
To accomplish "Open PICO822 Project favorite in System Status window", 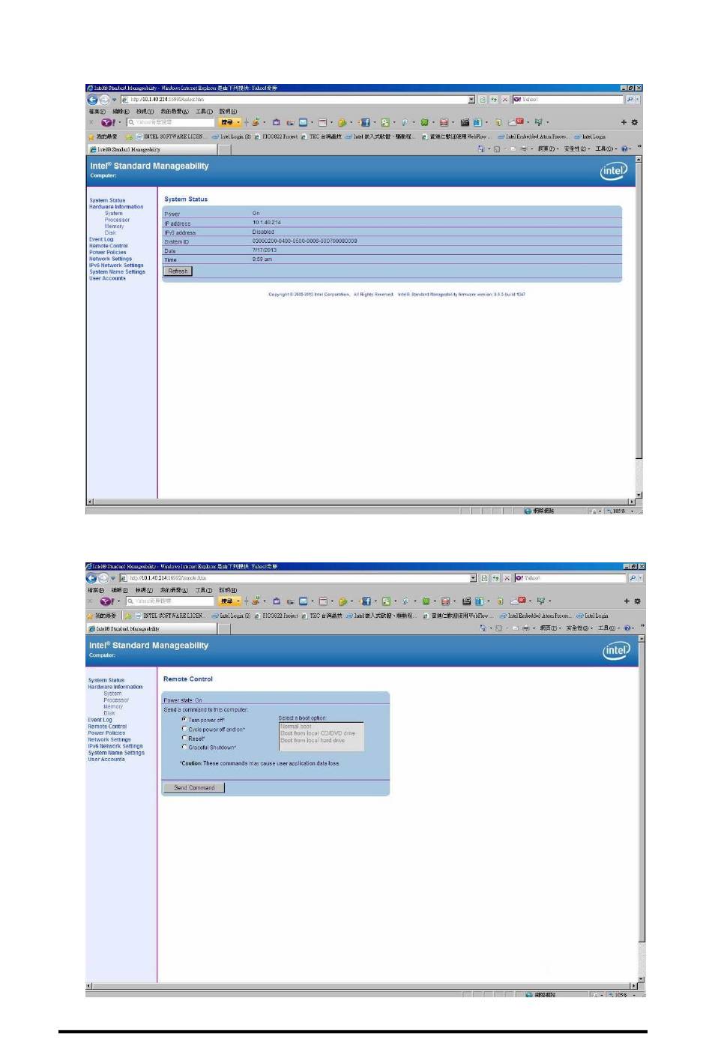I will click(276, 137).
